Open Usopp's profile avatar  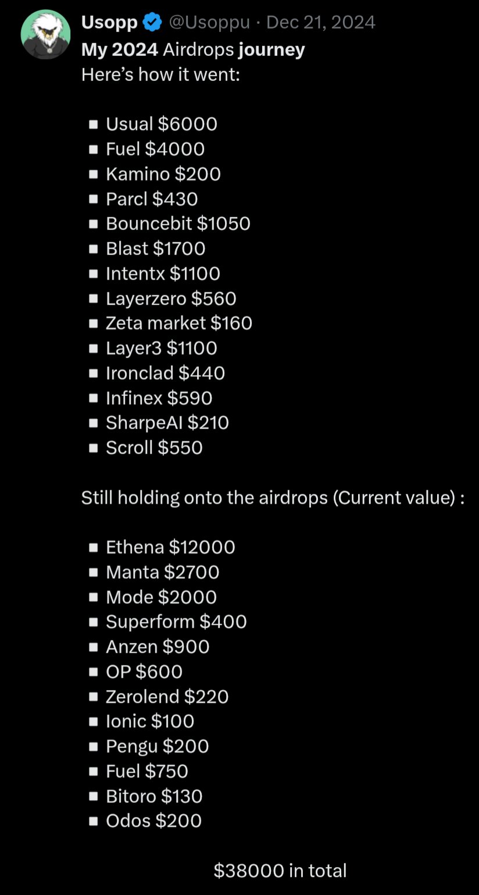tap(45, 34)
